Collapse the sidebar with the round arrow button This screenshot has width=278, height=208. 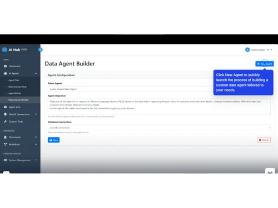(x=41, y=49)
